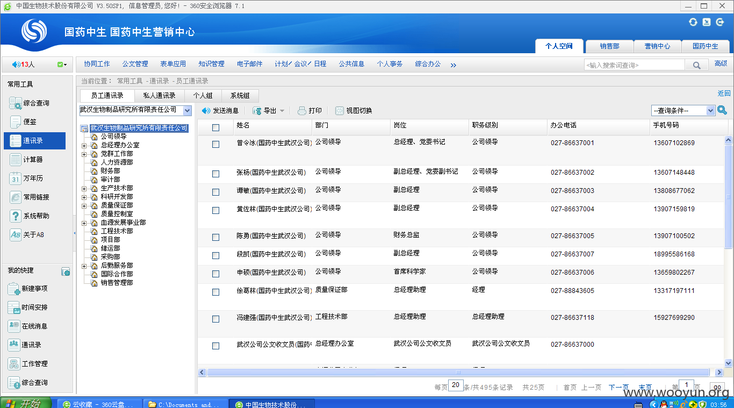Click the 打印 printer icon

[302, 111]
